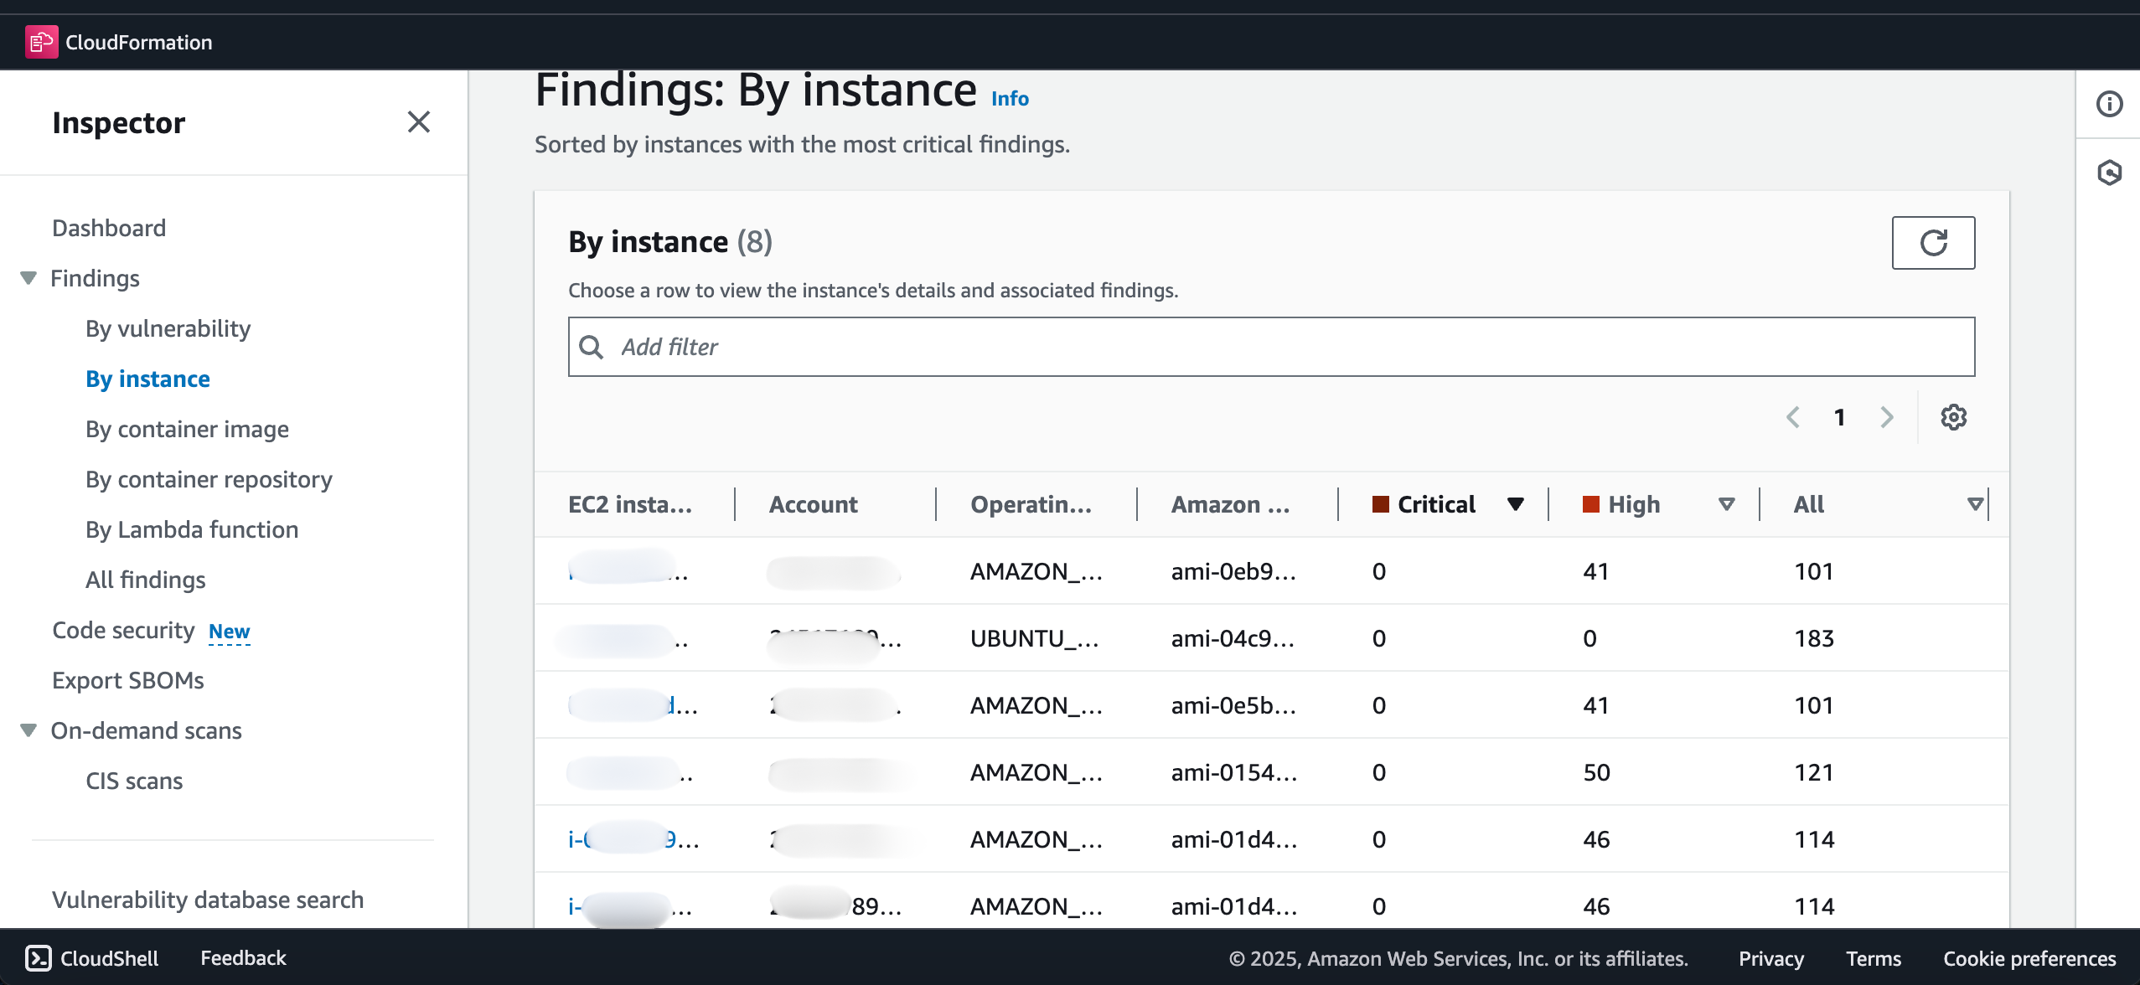
Task: Click the 50 high findings value
Action: pyautogui.click(x=1596, y=772)
